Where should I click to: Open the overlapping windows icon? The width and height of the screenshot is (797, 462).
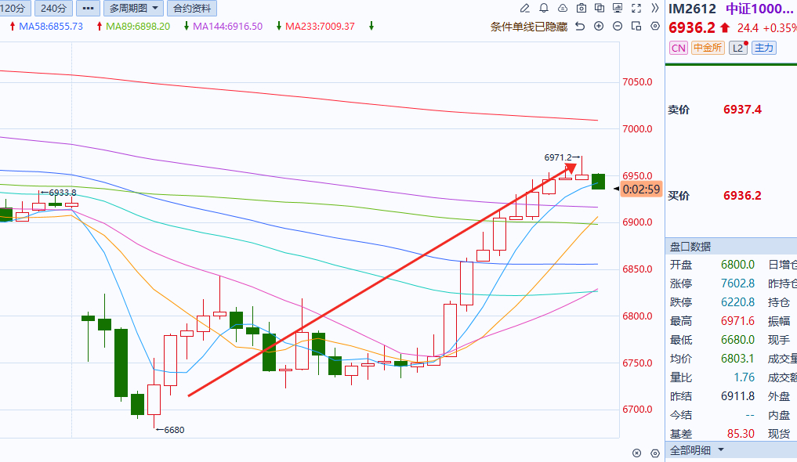coord(600,8)
